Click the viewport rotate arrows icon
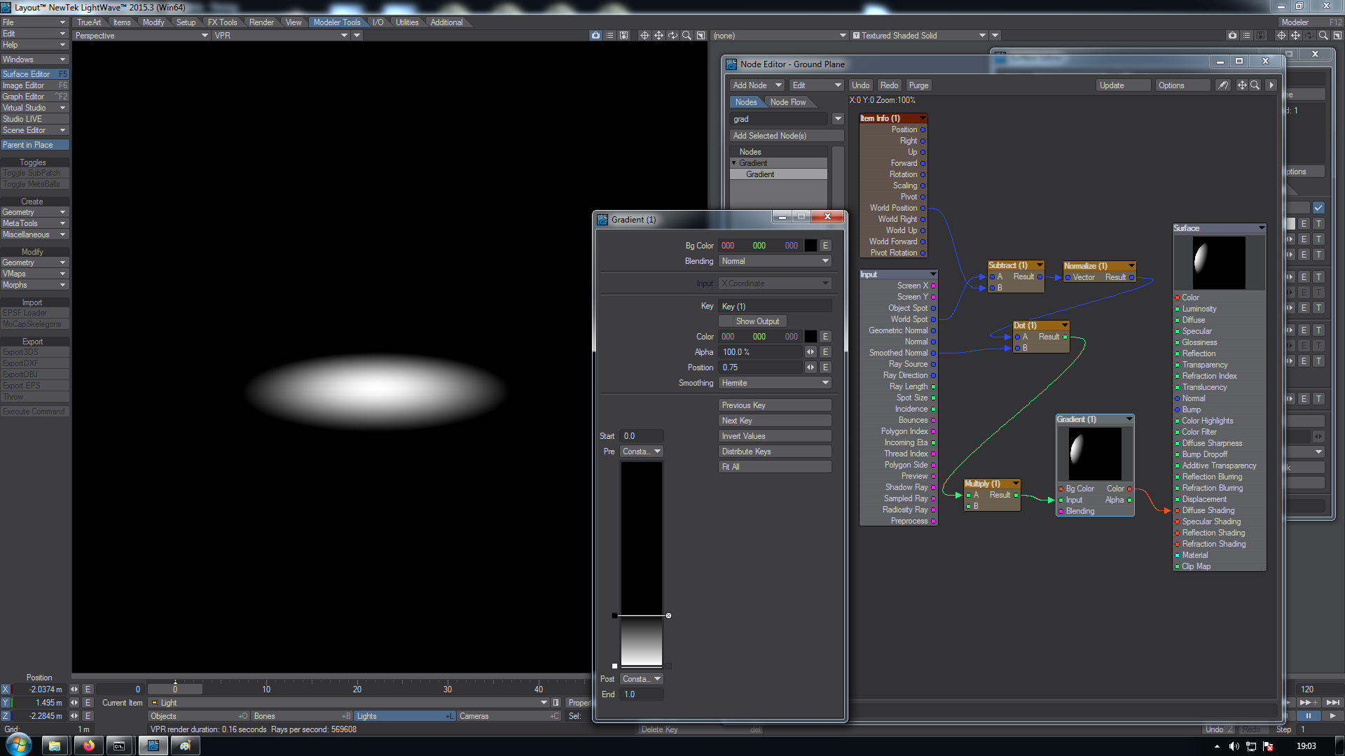The height and width of the screenshot is (756, 1345). point(672,35)
